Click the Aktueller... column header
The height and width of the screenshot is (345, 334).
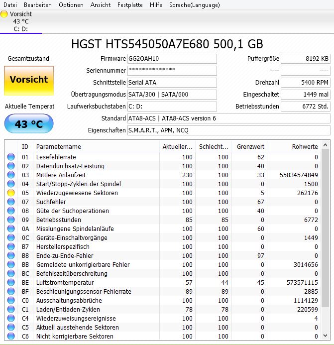[x=177, y=146]
